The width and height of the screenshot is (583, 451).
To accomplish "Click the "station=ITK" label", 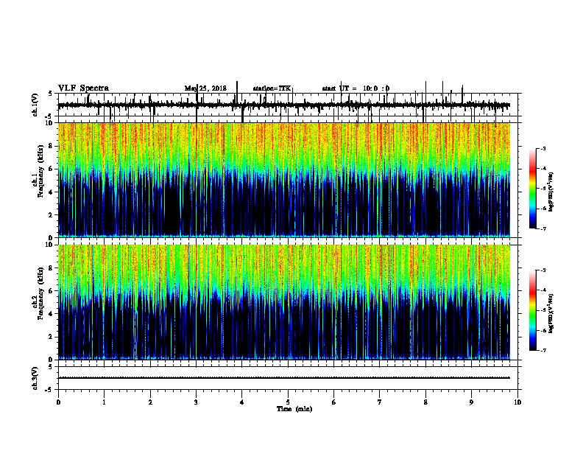I will (272, 88).
